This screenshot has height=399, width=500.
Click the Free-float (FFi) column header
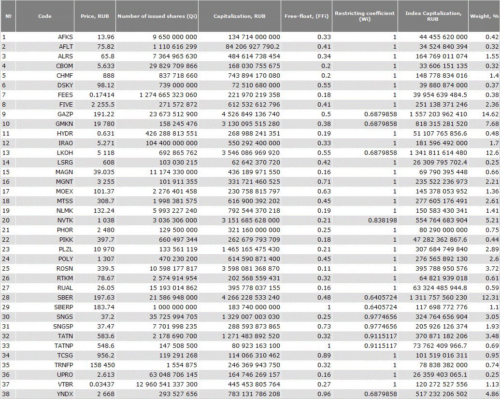306,16
